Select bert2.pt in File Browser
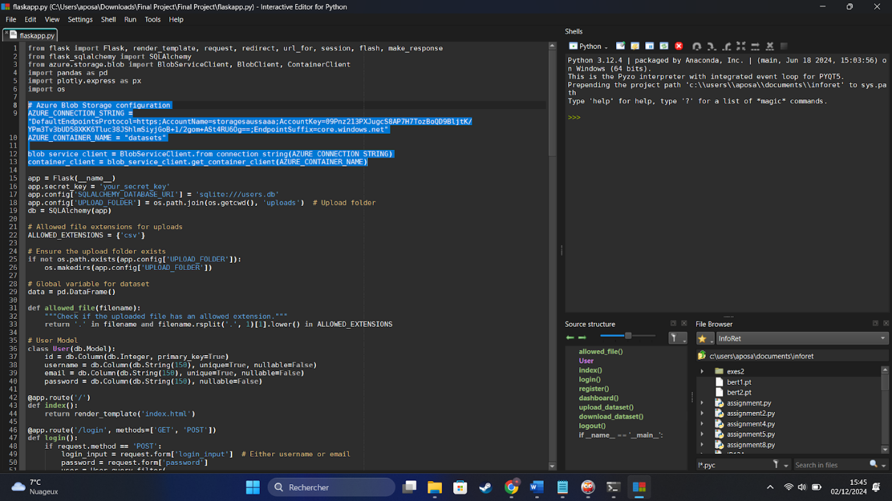 pos(739,393)
